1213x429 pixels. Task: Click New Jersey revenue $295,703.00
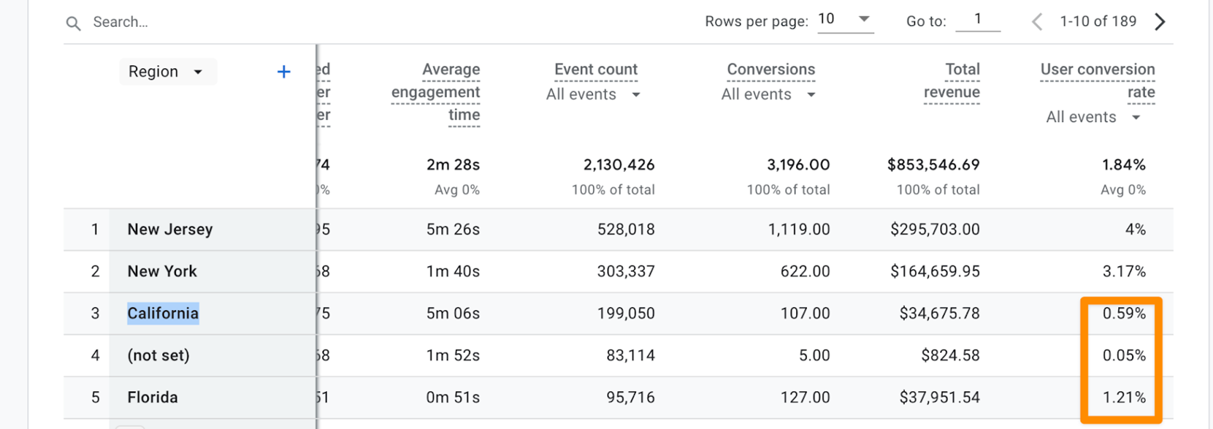tap(935, 229)
